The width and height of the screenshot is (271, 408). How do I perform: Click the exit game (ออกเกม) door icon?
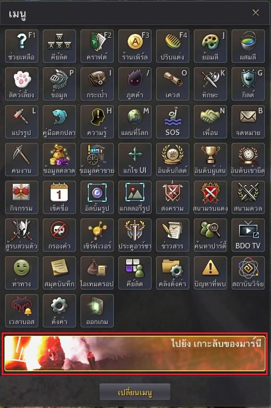click(97, 311)
